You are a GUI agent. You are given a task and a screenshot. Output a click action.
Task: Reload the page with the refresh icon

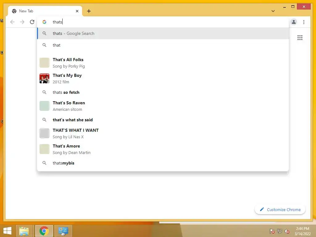(x=32, y=22)
